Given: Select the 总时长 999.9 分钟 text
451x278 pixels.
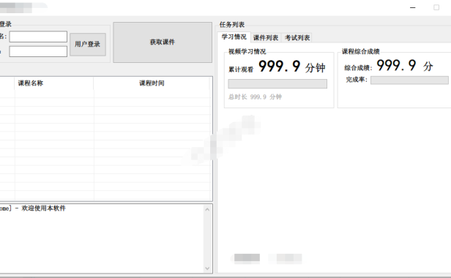Looking at the screenshot, I should point(255,97).
